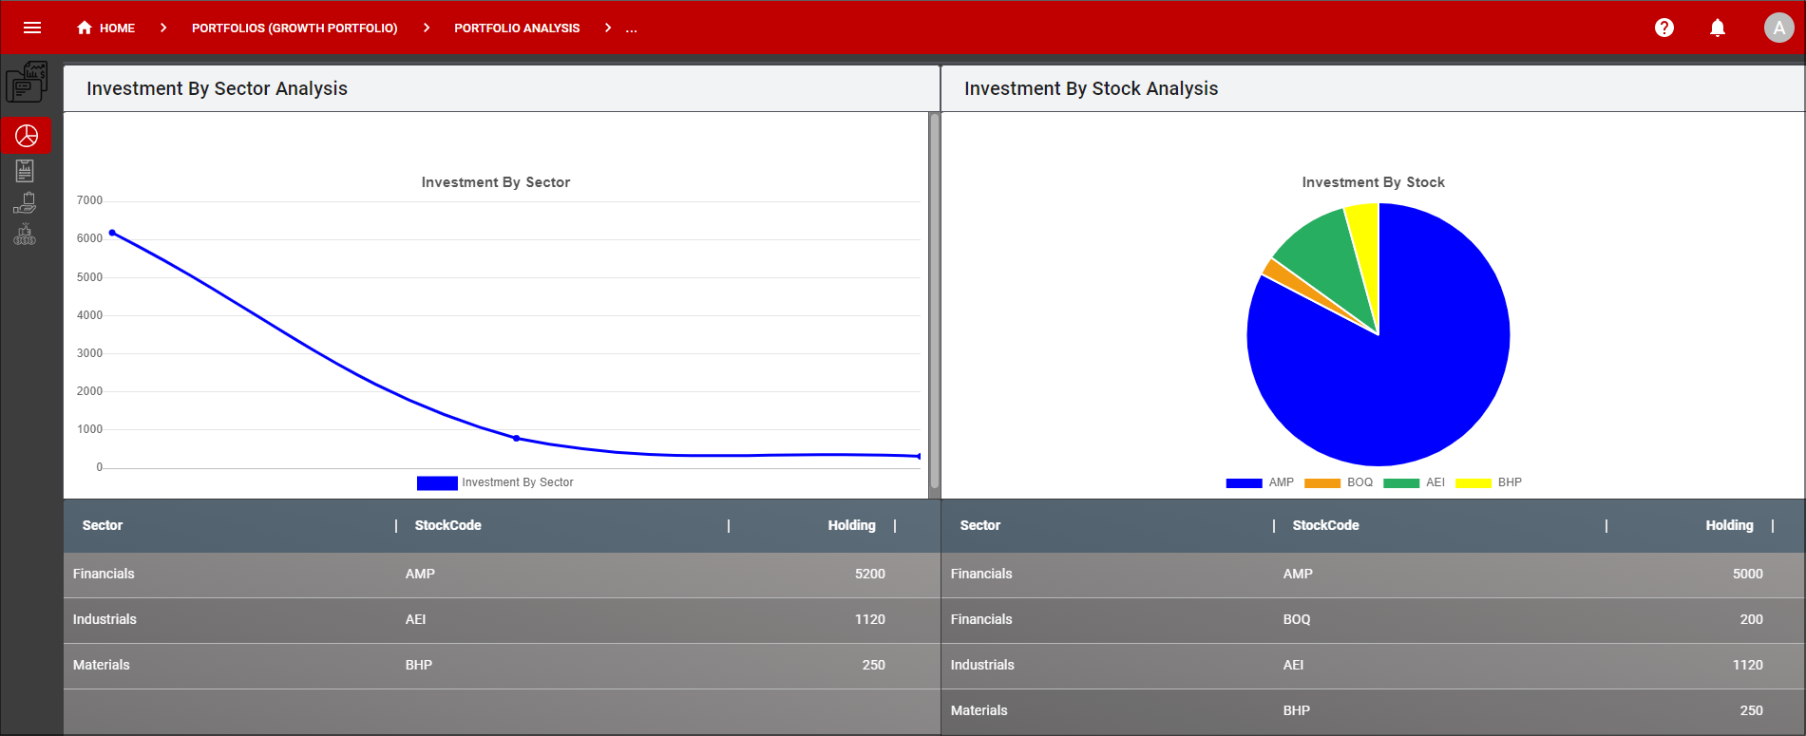1806x736 pixels.
Task: Click left table holding value 1120
Action: point(870,619)
